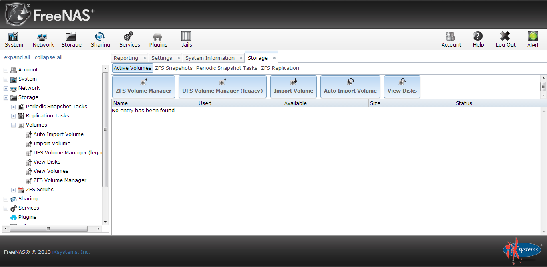Click the tree panel horizontal scrollbar thumb
This screenshot has height=267, width=547.
pyautogui.click(x=48, y=229)
